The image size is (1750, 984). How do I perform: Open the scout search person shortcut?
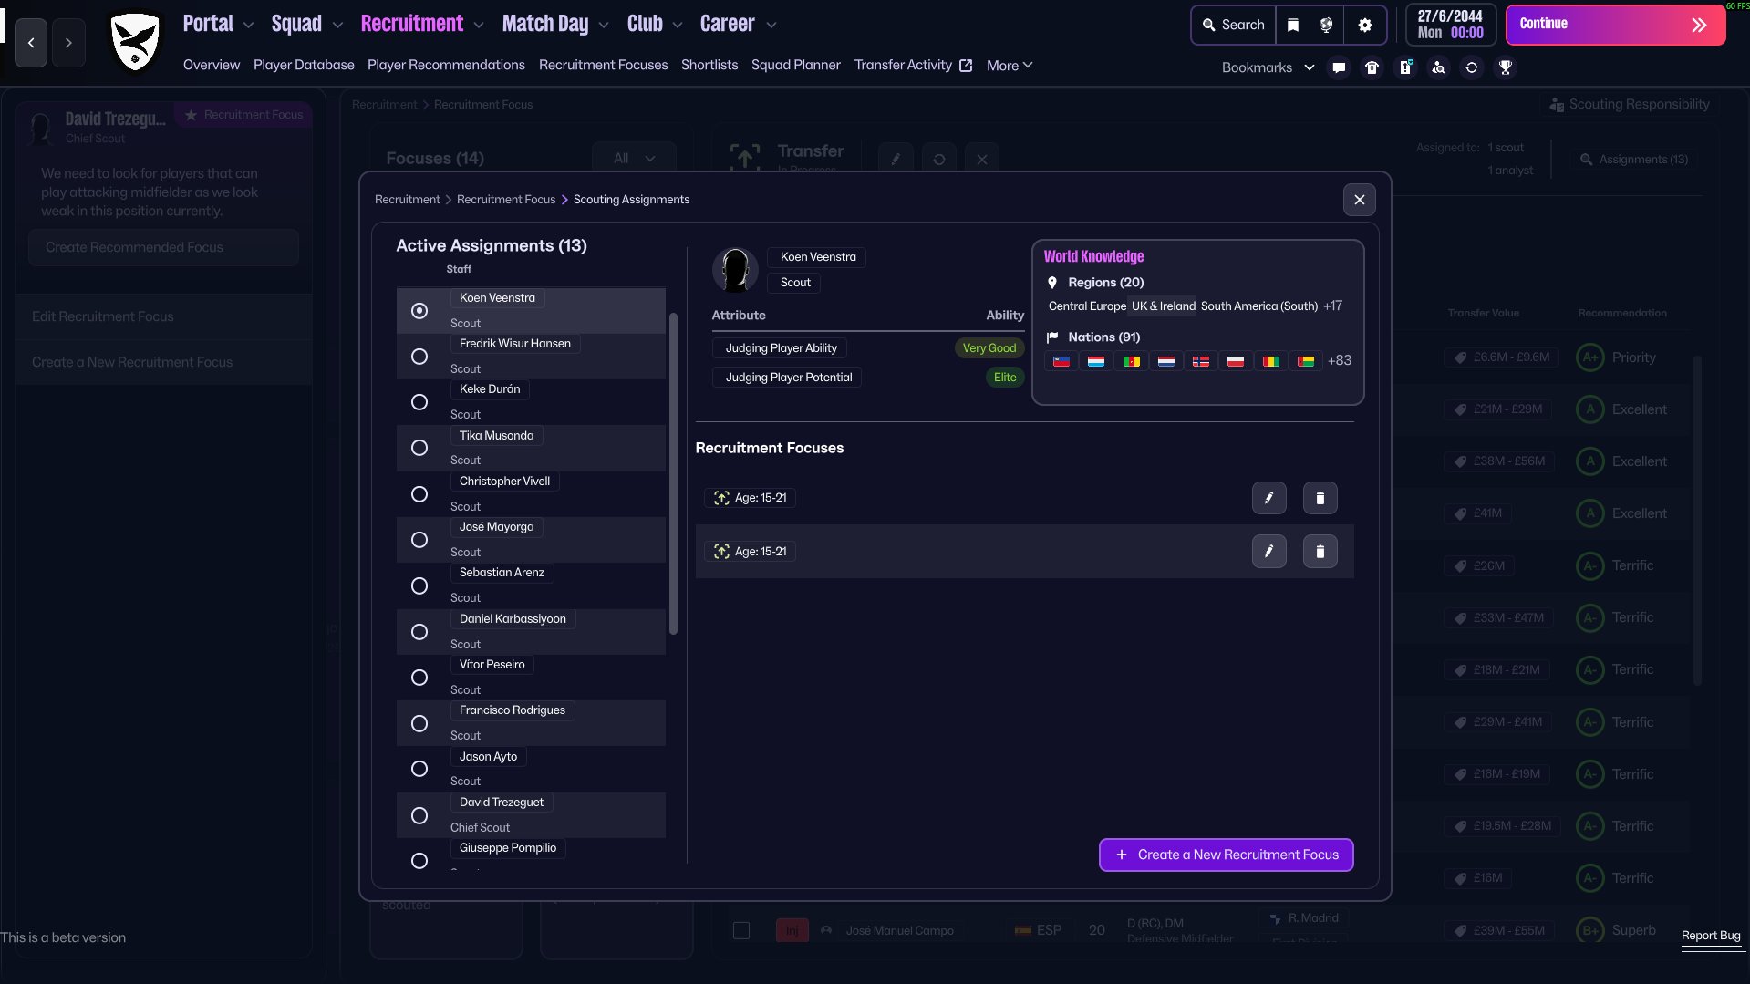pos(1438,67)
